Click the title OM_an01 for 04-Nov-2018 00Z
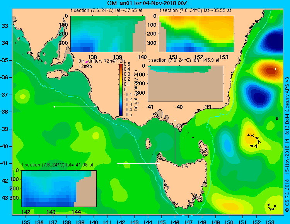 coord(147,3)
